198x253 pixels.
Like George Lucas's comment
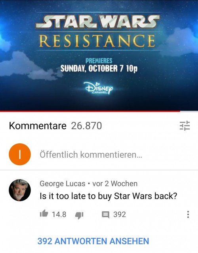[44, 214]
